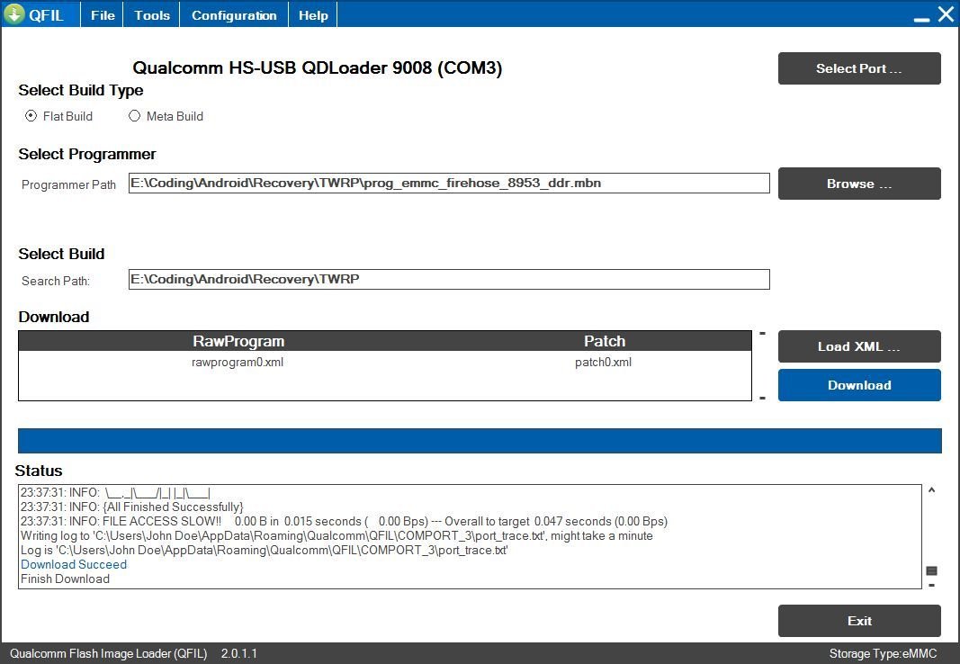Open the Configuration menu
The image size is (960, 664).
[234, 14]
